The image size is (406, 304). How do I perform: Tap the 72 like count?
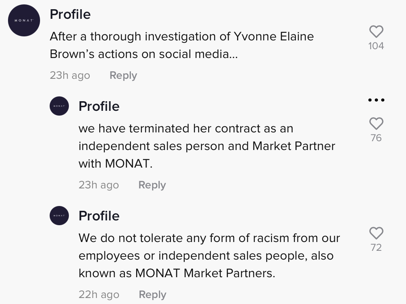coord(376,248)
